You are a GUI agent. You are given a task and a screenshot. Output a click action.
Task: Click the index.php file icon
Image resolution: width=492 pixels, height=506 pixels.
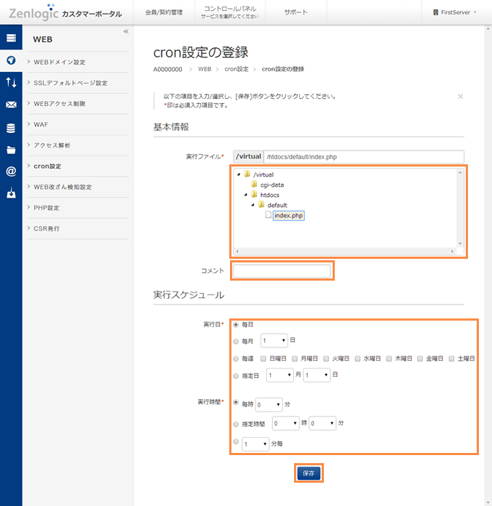(x=268, y=214)
